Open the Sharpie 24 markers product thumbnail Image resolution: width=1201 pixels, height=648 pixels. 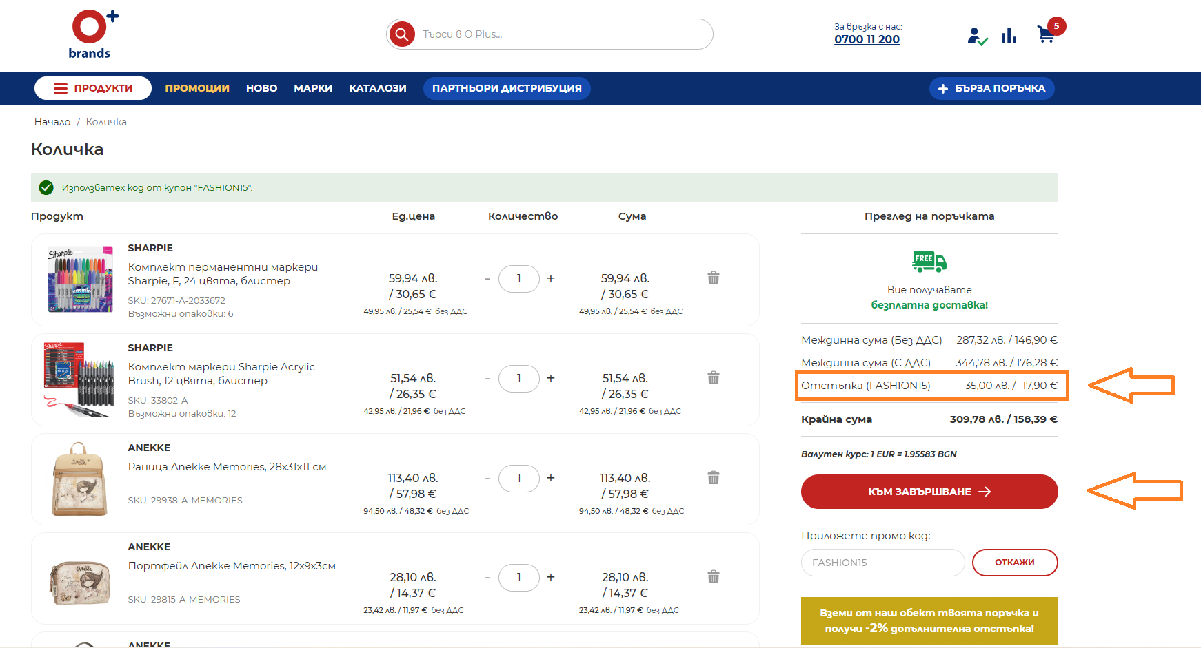point(80,280)
